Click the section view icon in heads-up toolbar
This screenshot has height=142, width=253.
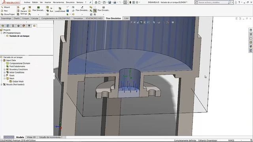point(141,22)
